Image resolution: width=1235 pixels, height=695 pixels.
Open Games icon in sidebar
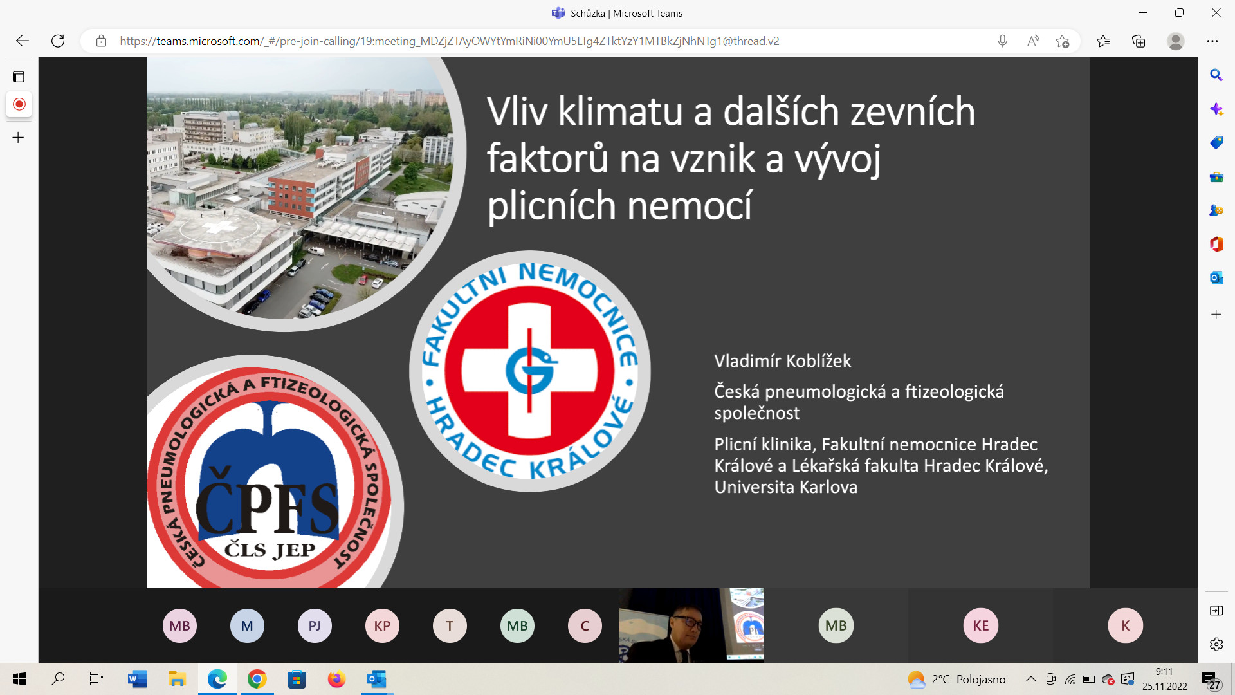click(1216, 210)
